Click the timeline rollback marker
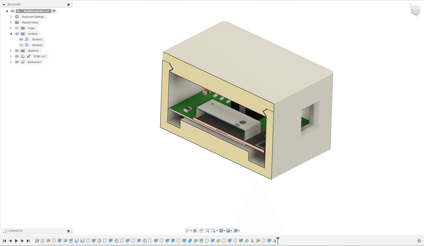Image resolution: width=424 pixels, height=246 pixels. pos(278,240)
